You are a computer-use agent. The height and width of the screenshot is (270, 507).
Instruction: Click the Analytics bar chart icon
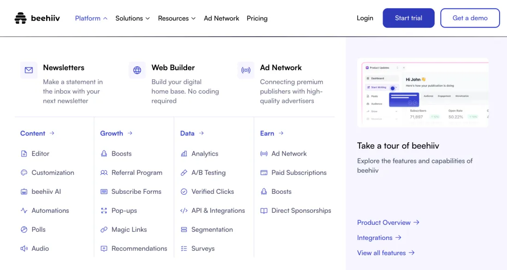pyautogui.click(x=184, y=154)
